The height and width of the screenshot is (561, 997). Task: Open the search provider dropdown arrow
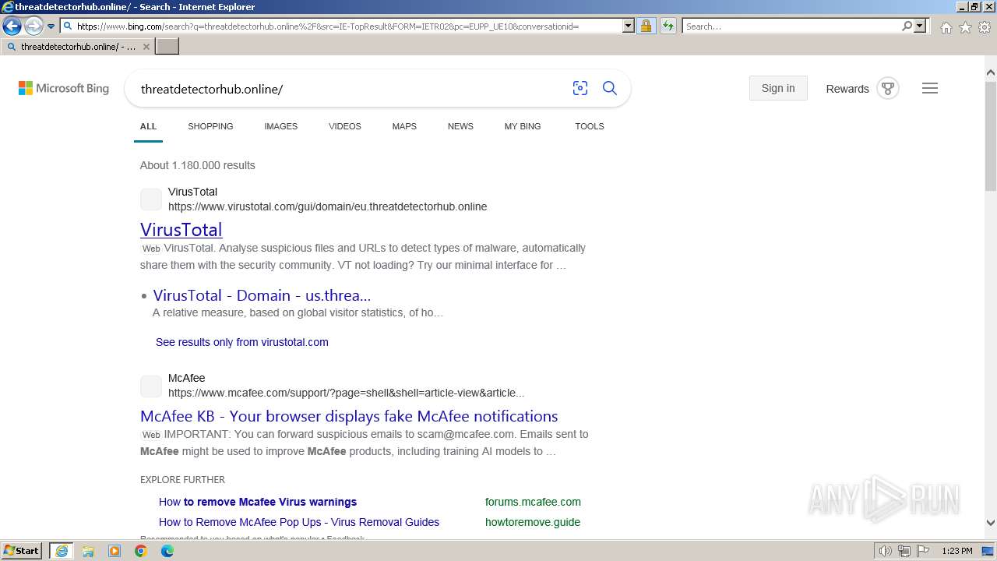pos(920,26)
